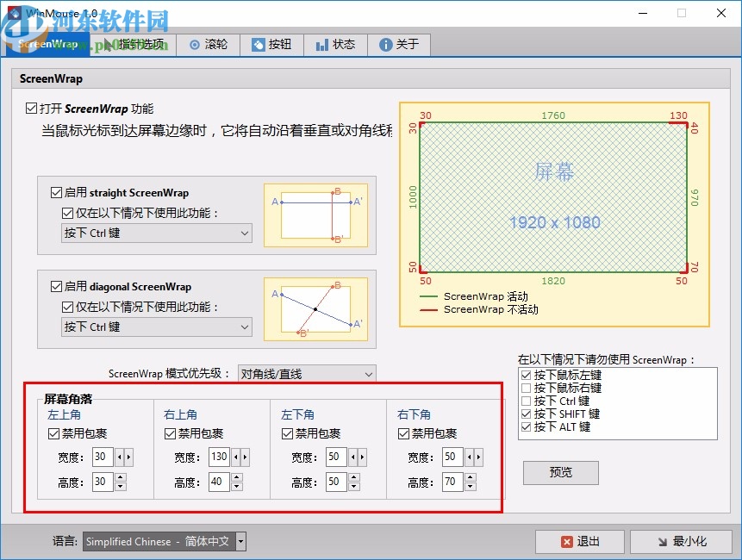Toggle 禁用包裹 for 右上角
742x560 pixels.
(170, 433)
